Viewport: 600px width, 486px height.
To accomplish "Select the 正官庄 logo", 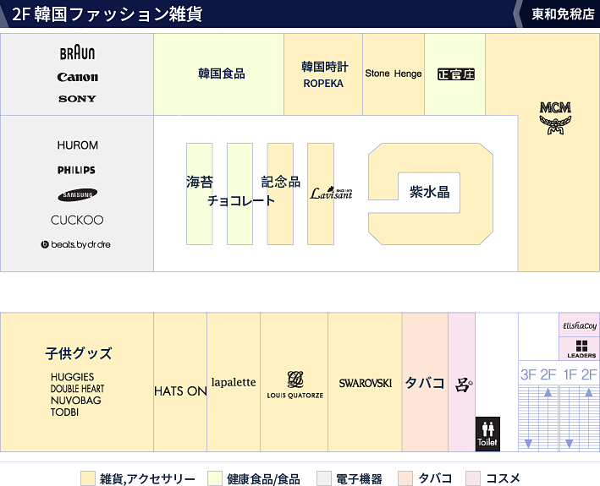I will pos(456,74).
